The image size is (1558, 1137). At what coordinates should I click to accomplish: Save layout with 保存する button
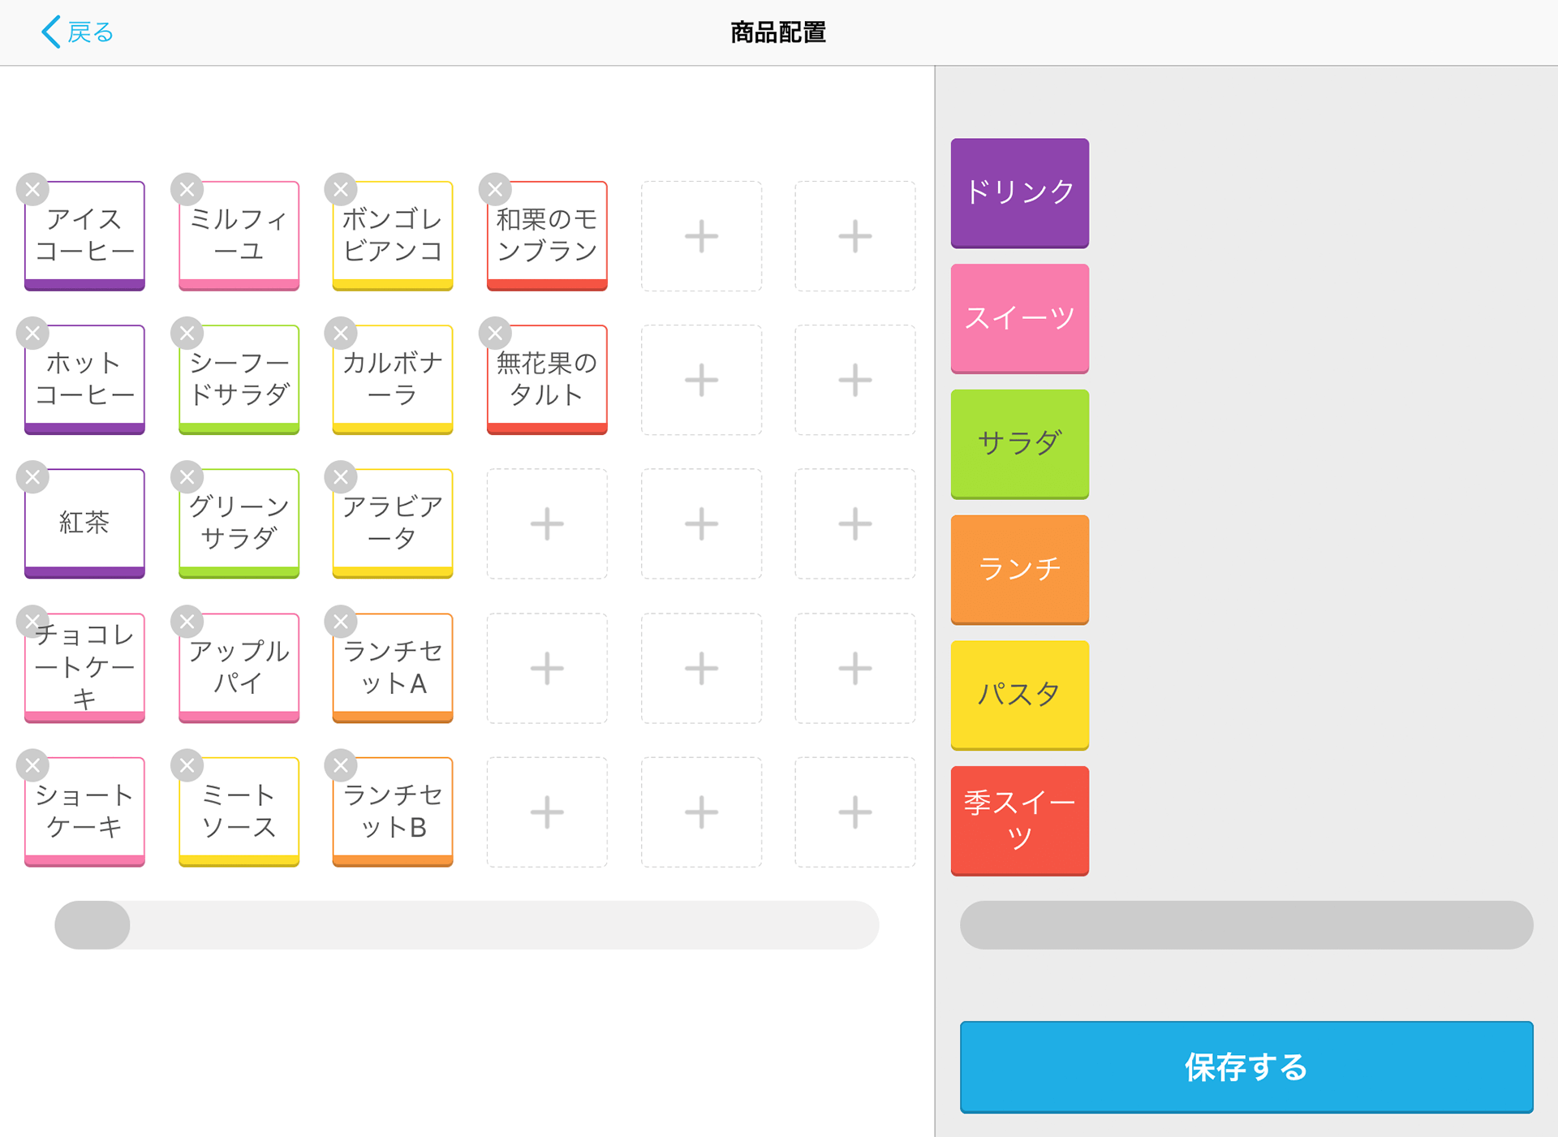click(1246, 1067)
